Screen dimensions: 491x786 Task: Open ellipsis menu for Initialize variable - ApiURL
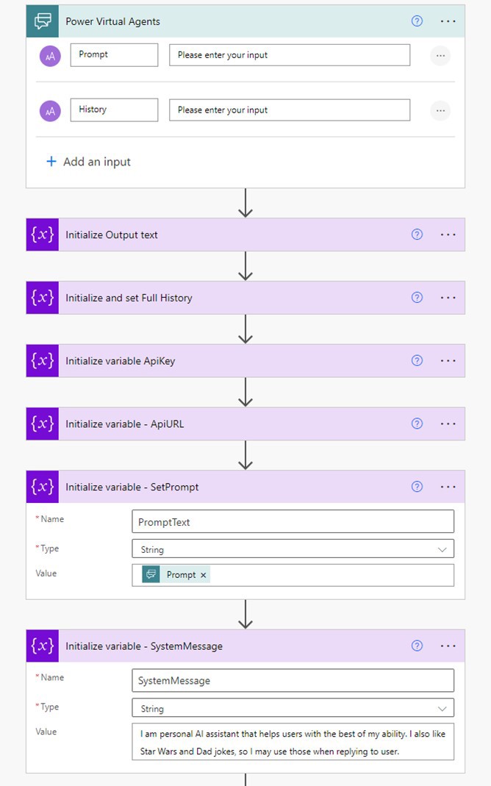448,424
